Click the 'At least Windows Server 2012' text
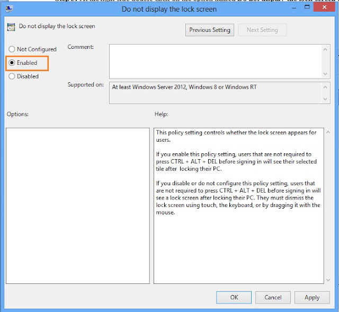The image size is (339, 312). (x=184, y=87)
